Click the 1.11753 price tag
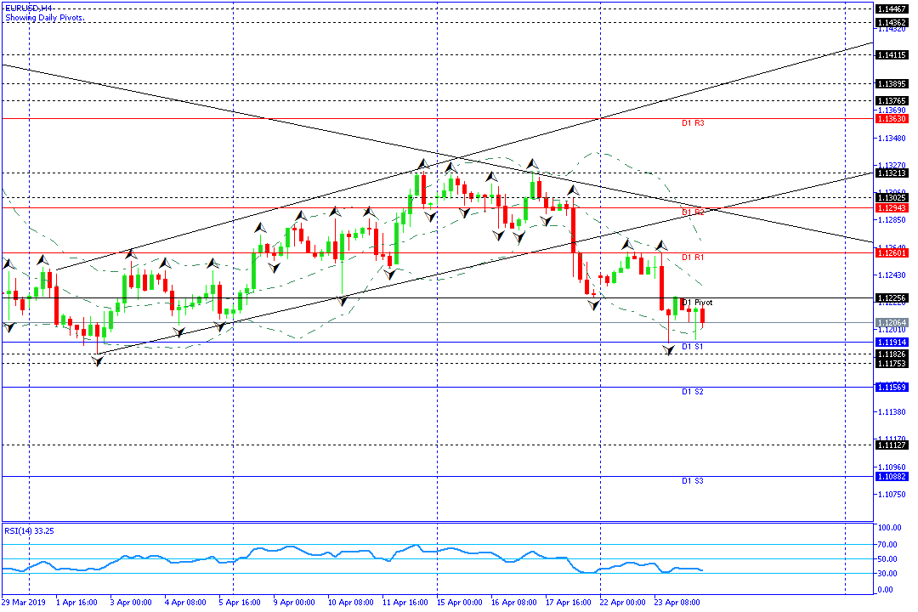The image size is (918, 612). click(891, 363)
